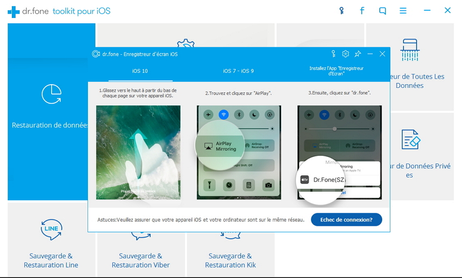
Task: Open the feedback chat bubble icon
Action: point(383,11)
